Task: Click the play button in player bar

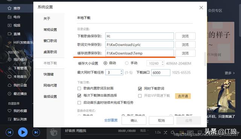Action: [23, 132]
